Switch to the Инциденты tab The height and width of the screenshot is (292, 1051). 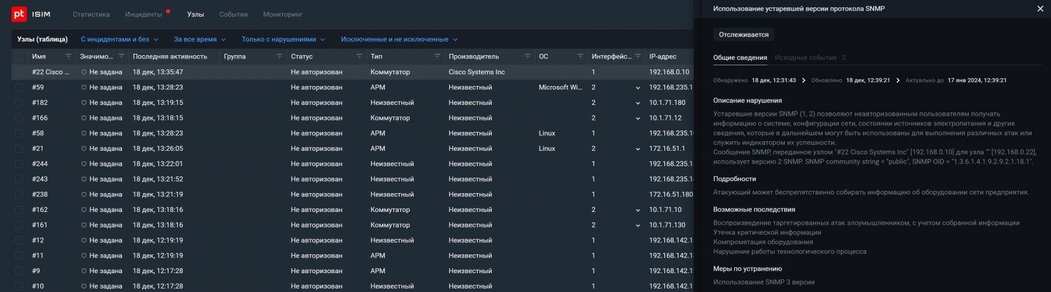pos(144,14)
